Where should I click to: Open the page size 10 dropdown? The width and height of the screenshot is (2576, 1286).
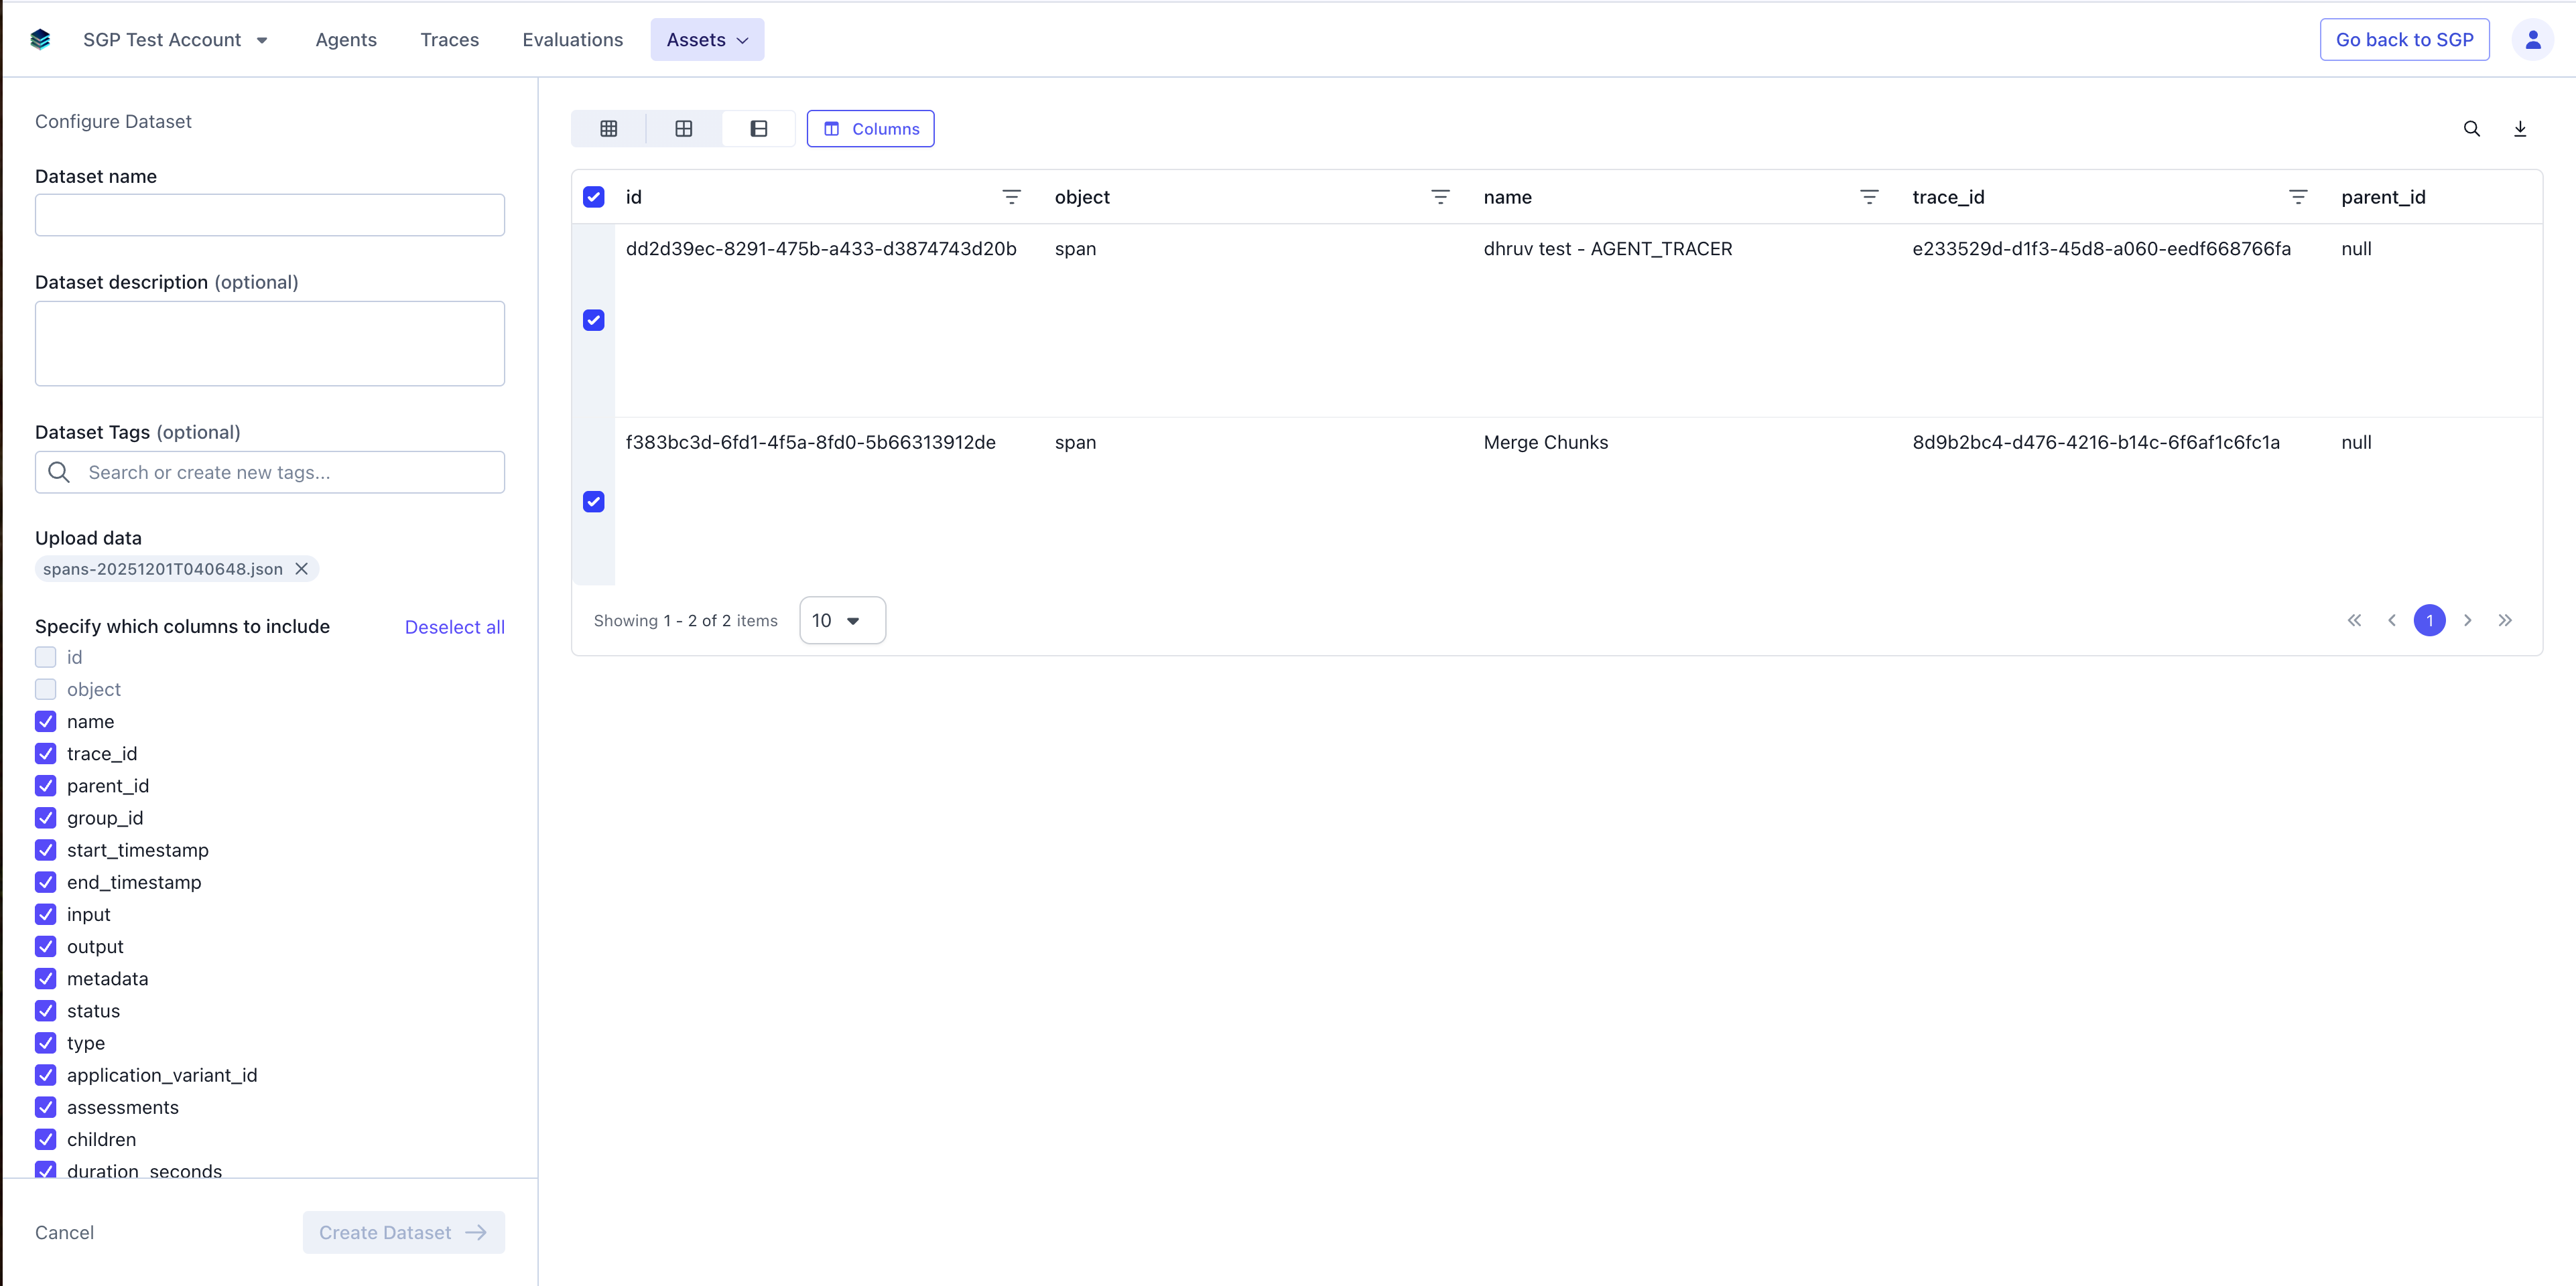click(x=842, y=620)
